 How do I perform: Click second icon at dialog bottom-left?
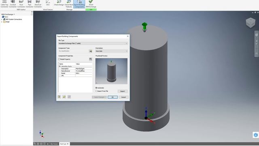click(x=64, y=97)
